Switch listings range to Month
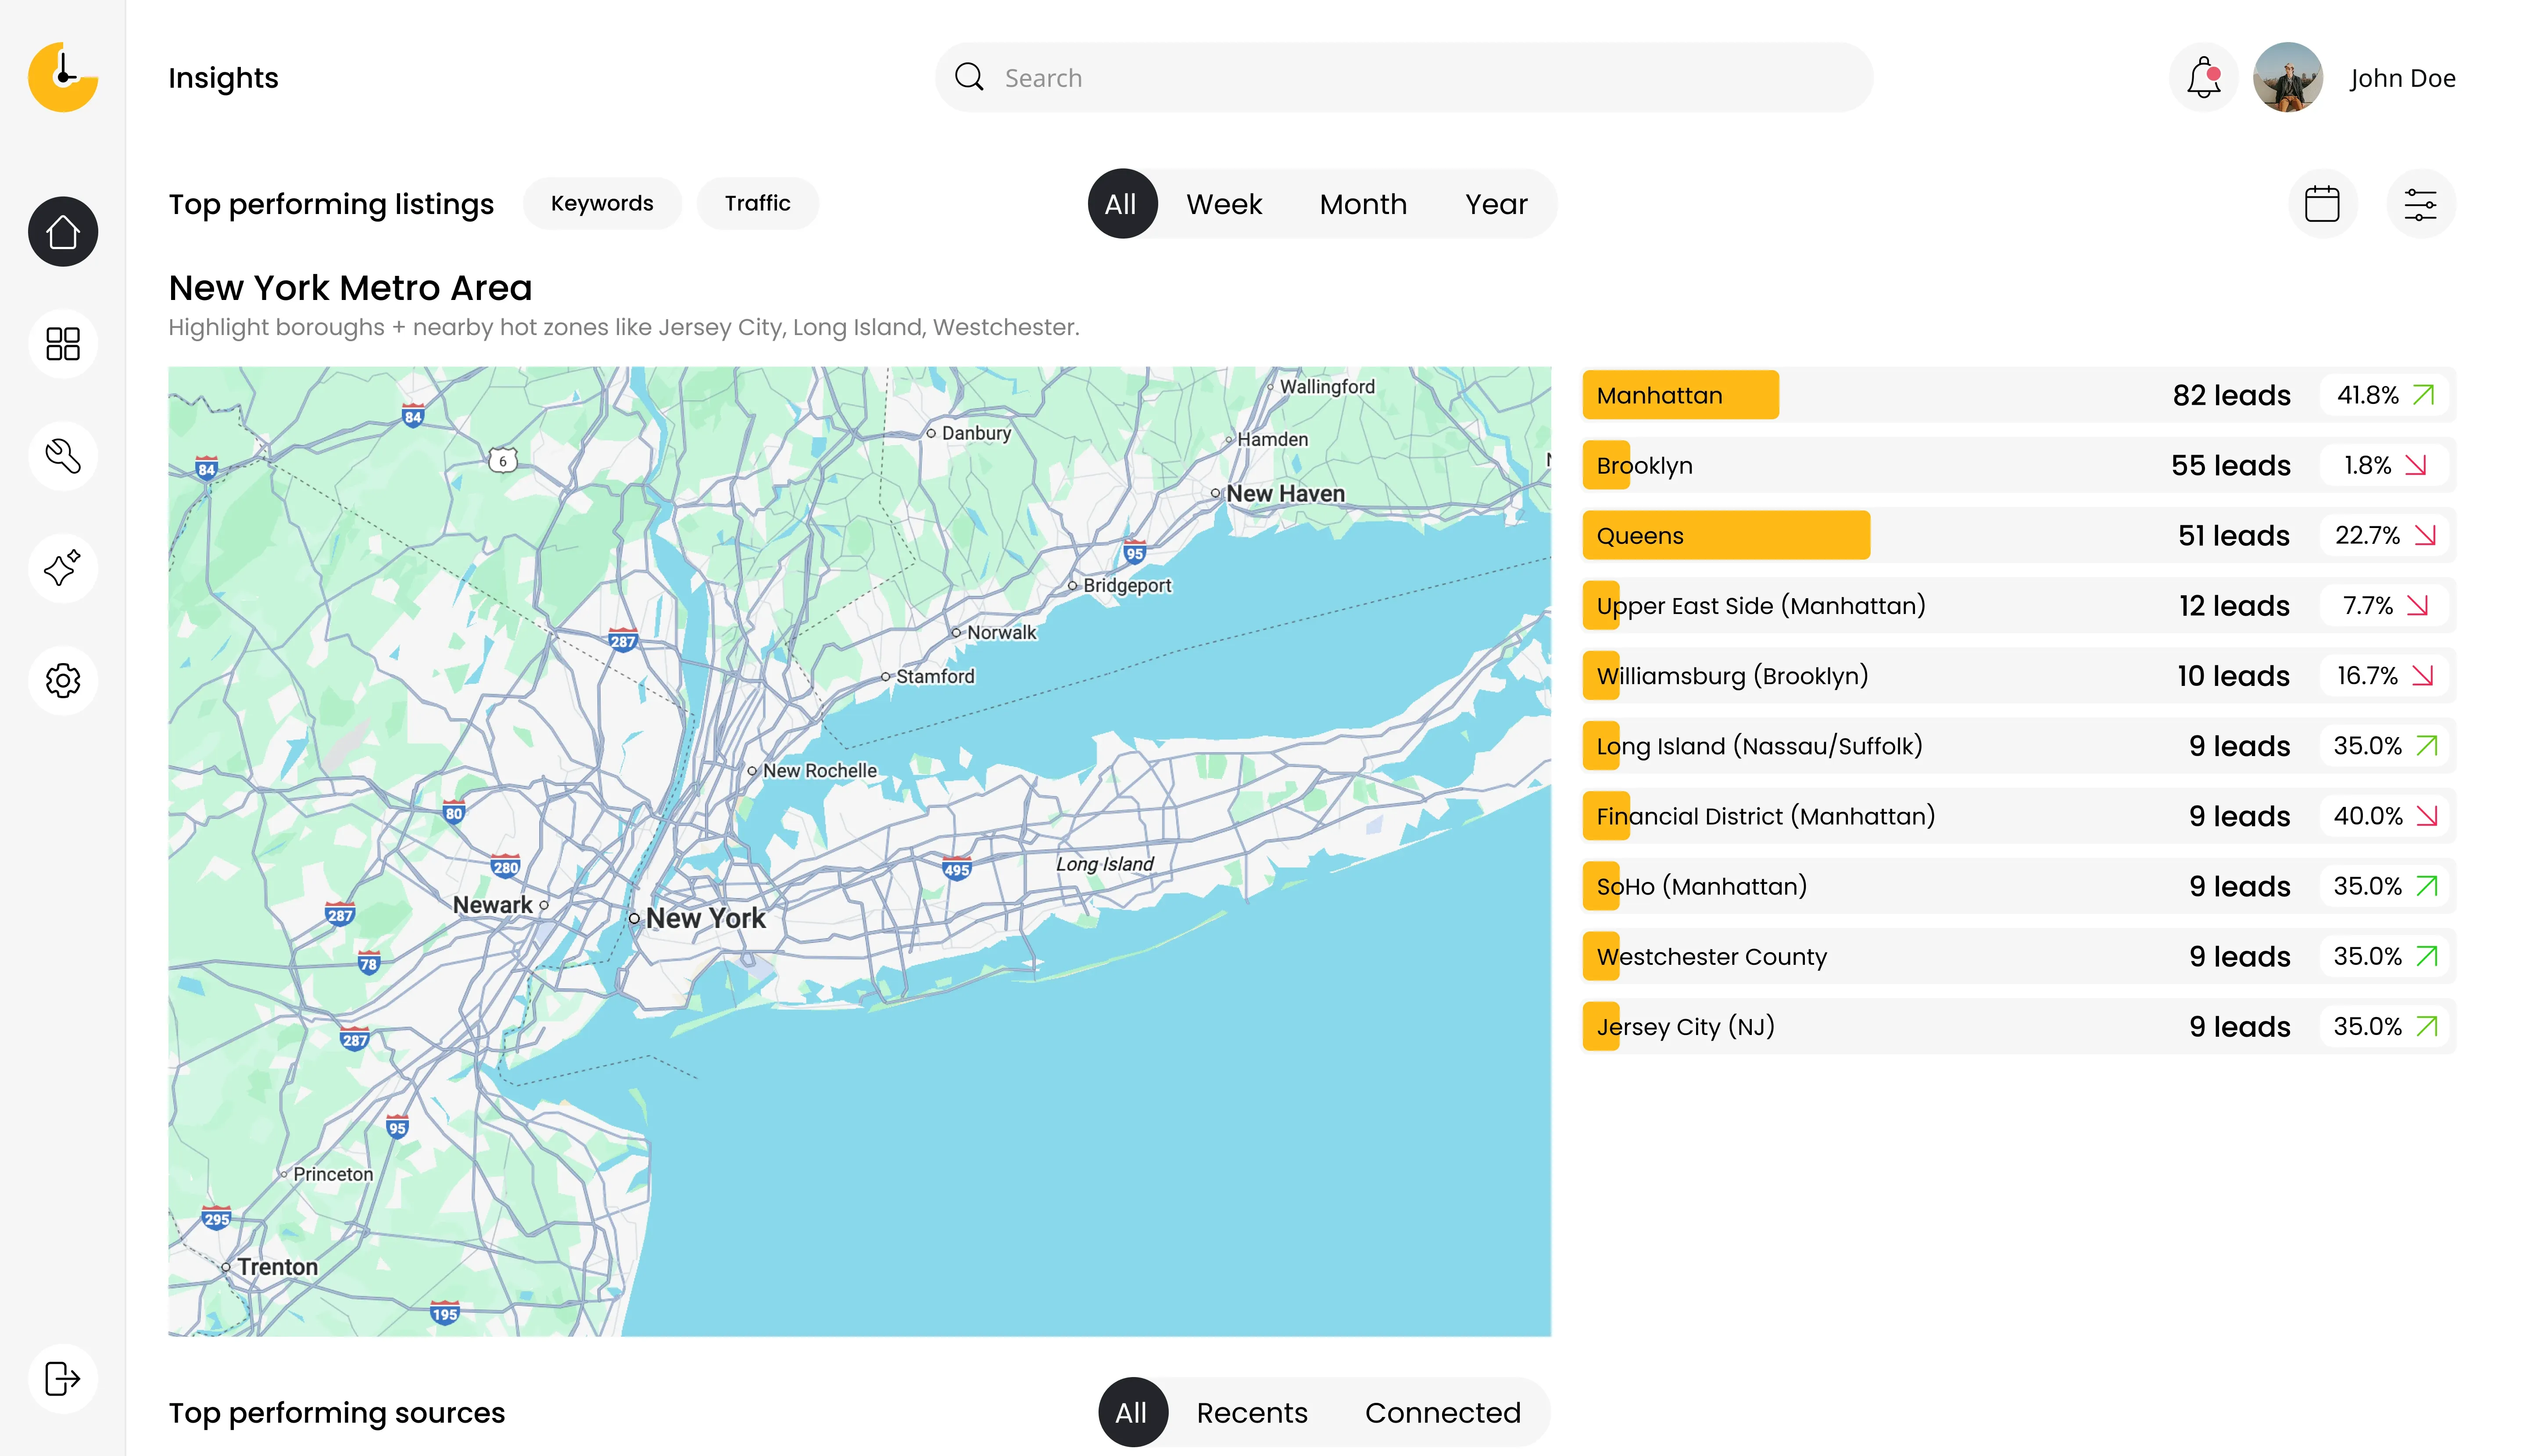The height and width of the screenshot is (1456, 2527). 1363,204
